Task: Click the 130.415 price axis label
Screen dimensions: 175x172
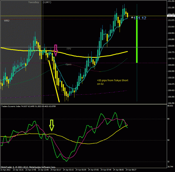Action: 171,90
